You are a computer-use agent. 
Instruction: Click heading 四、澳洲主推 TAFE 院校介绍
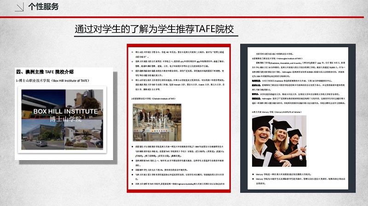45,72
